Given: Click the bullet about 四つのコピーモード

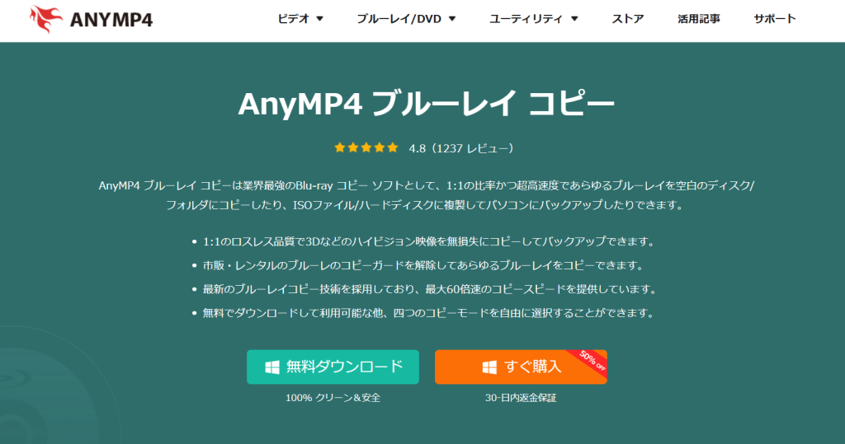Looking at the screenshot, I should point(428,313).
